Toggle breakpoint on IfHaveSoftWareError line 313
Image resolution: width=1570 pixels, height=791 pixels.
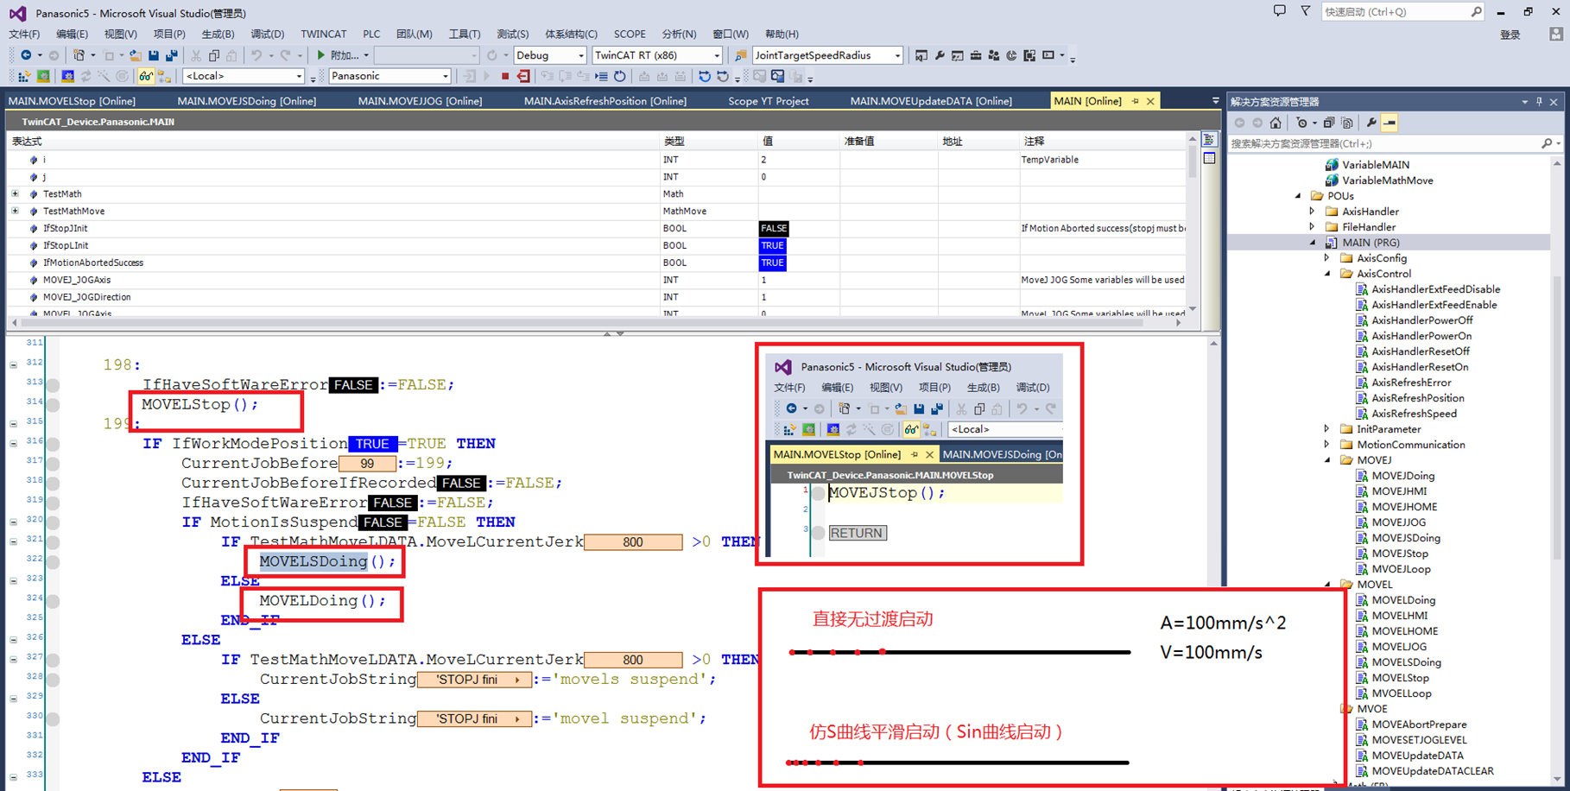53,384
